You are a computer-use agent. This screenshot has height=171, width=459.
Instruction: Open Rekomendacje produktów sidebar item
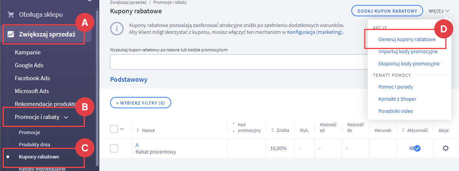coord(46,104)
